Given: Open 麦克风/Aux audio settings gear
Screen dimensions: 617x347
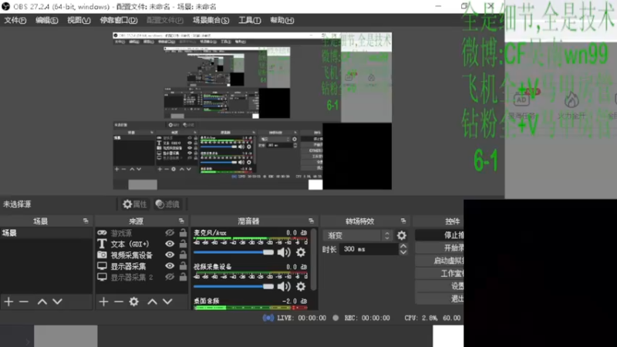Looking at the screenshot, I should [x=301, y=252].
